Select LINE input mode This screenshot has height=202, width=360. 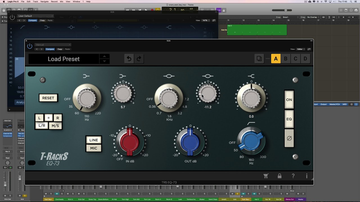coord(94,140)
